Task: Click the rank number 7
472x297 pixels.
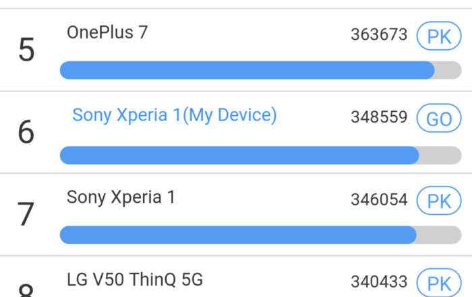Action: pos(26,215)
